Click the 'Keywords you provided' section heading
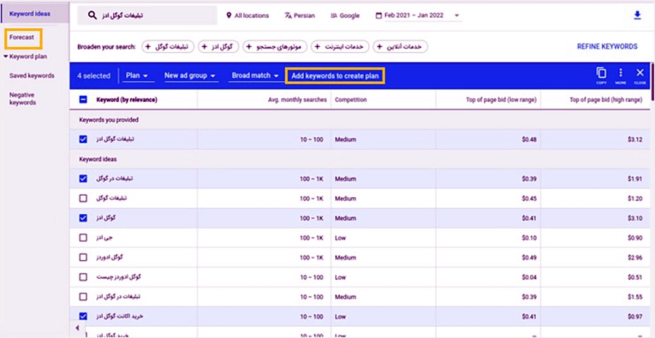The width and height of the screenshot is (655, 338). click(109, 120)
